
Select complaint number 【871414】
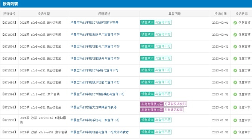coord(9,82)
